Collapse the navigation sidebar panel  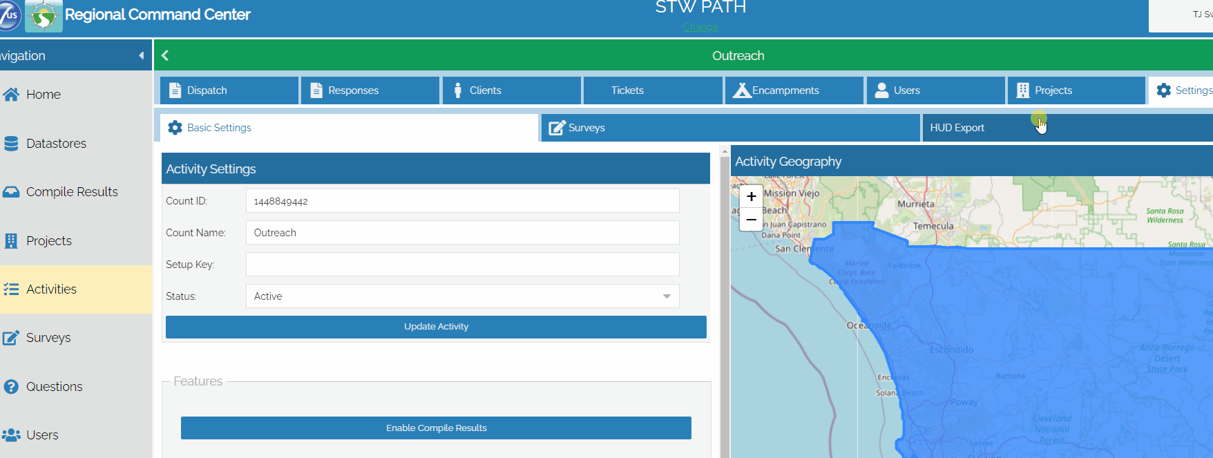(x=142, y=56)
